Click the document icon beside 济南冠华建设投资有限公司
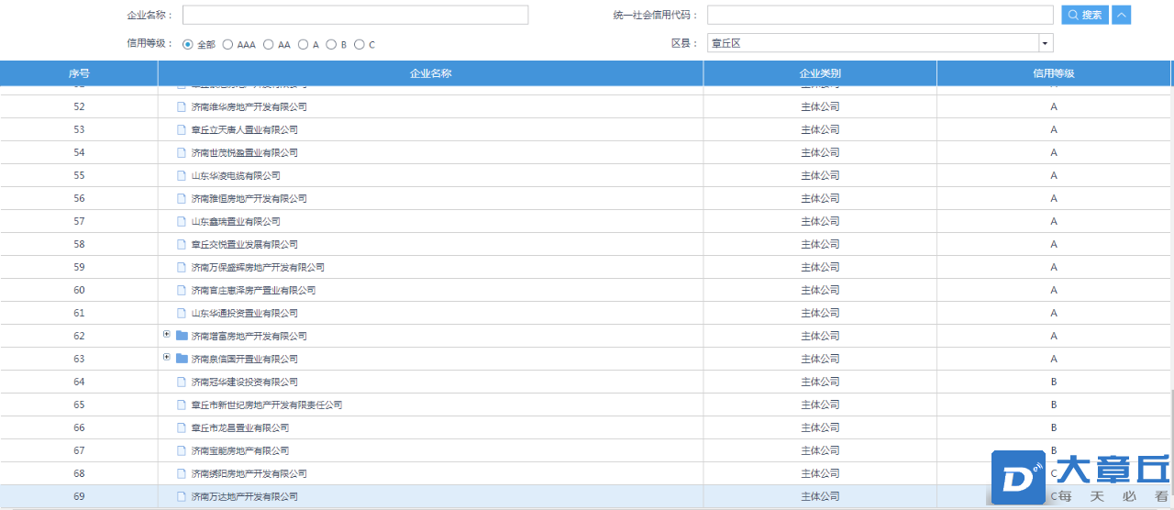The width and height of the screenshot is (1174, 510). tap(182, 382)
